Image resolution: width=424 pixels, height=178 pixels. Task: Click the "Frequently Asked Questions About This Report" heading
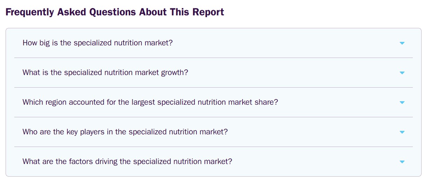115,12
